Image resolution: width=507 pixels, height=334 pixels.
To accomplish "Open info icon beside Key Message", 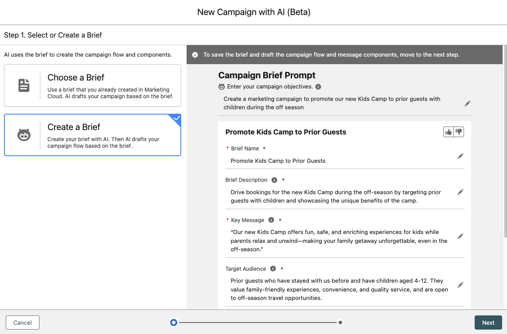I will [x=271, y=220].
